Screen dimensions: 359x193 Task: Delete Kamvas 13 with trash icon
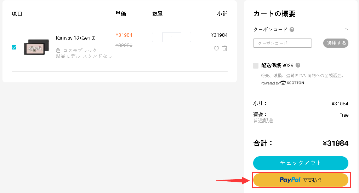pos(224,48)
